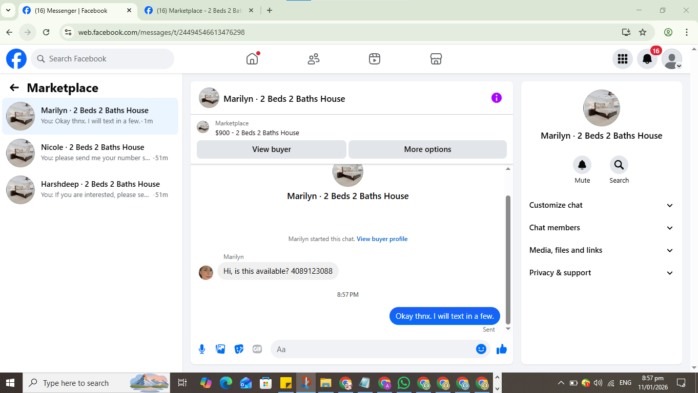Send a voice clip microphone icon
The width and height of the screenshot is (698, 393).
(202, 349)
